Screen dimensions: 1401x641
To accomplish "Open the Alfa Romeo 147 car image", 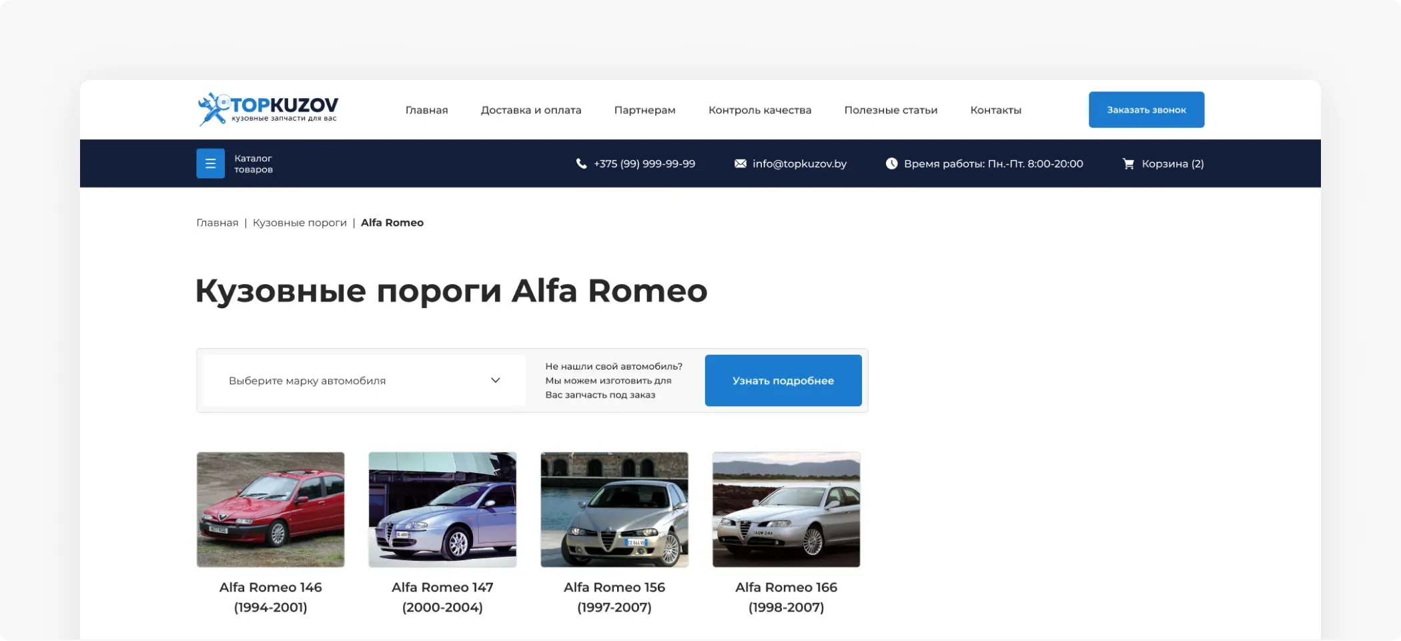I will (442, 510).
